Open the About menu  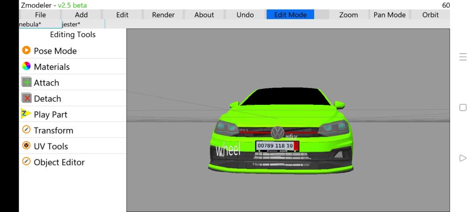click(x=205, y=14)
